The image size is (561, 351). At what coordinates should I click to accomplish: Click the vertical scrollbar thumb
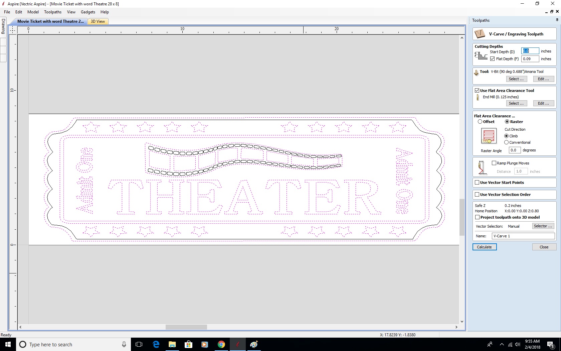[x=462, y=217]
